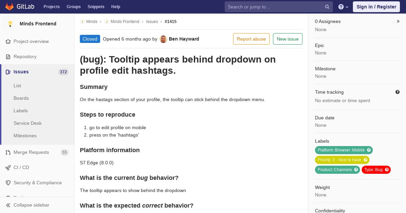
Task: Select List under Issues
Action: coord(17,86)
